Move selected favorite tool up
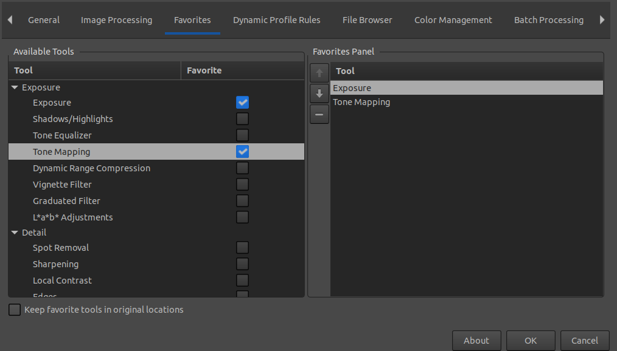The height and width of the screenshot is (351, 617). point(319,73)
